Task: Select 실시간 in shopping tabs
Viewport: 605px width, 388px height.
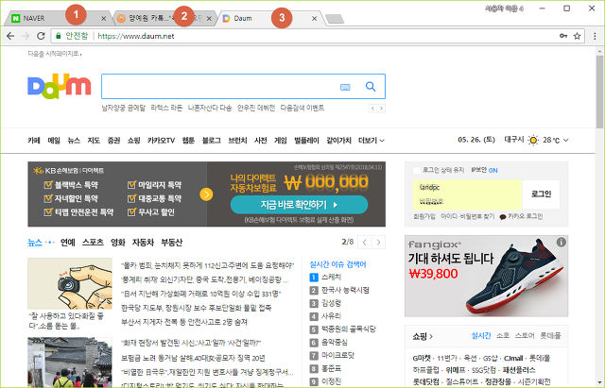Action: click(x=481, y=335)
